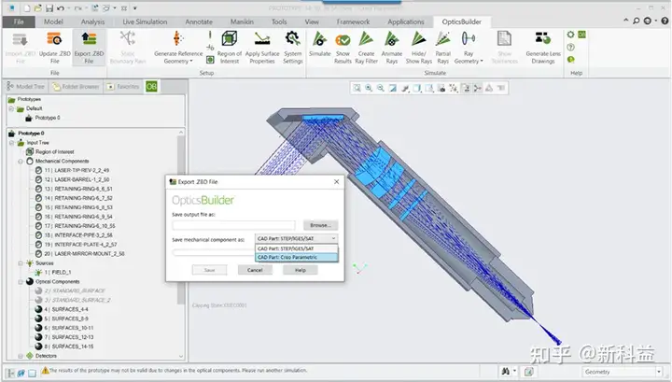
Task: Click Zoom In icon in graphics toolbar
Action: click(369, 88)
